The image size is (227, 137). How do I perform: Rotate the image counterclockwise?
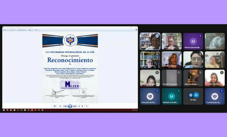(x=79, y=106)
